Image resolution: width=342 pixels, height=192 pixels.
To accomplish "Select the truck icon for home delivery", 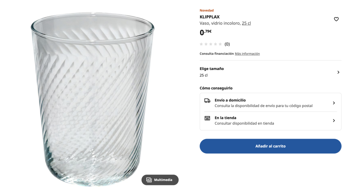I will 207,100.
